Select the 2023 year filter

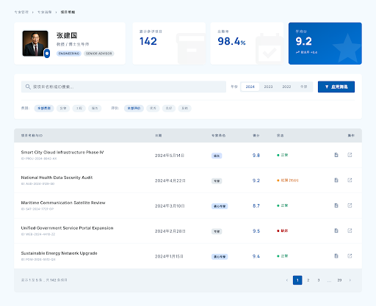268,87
